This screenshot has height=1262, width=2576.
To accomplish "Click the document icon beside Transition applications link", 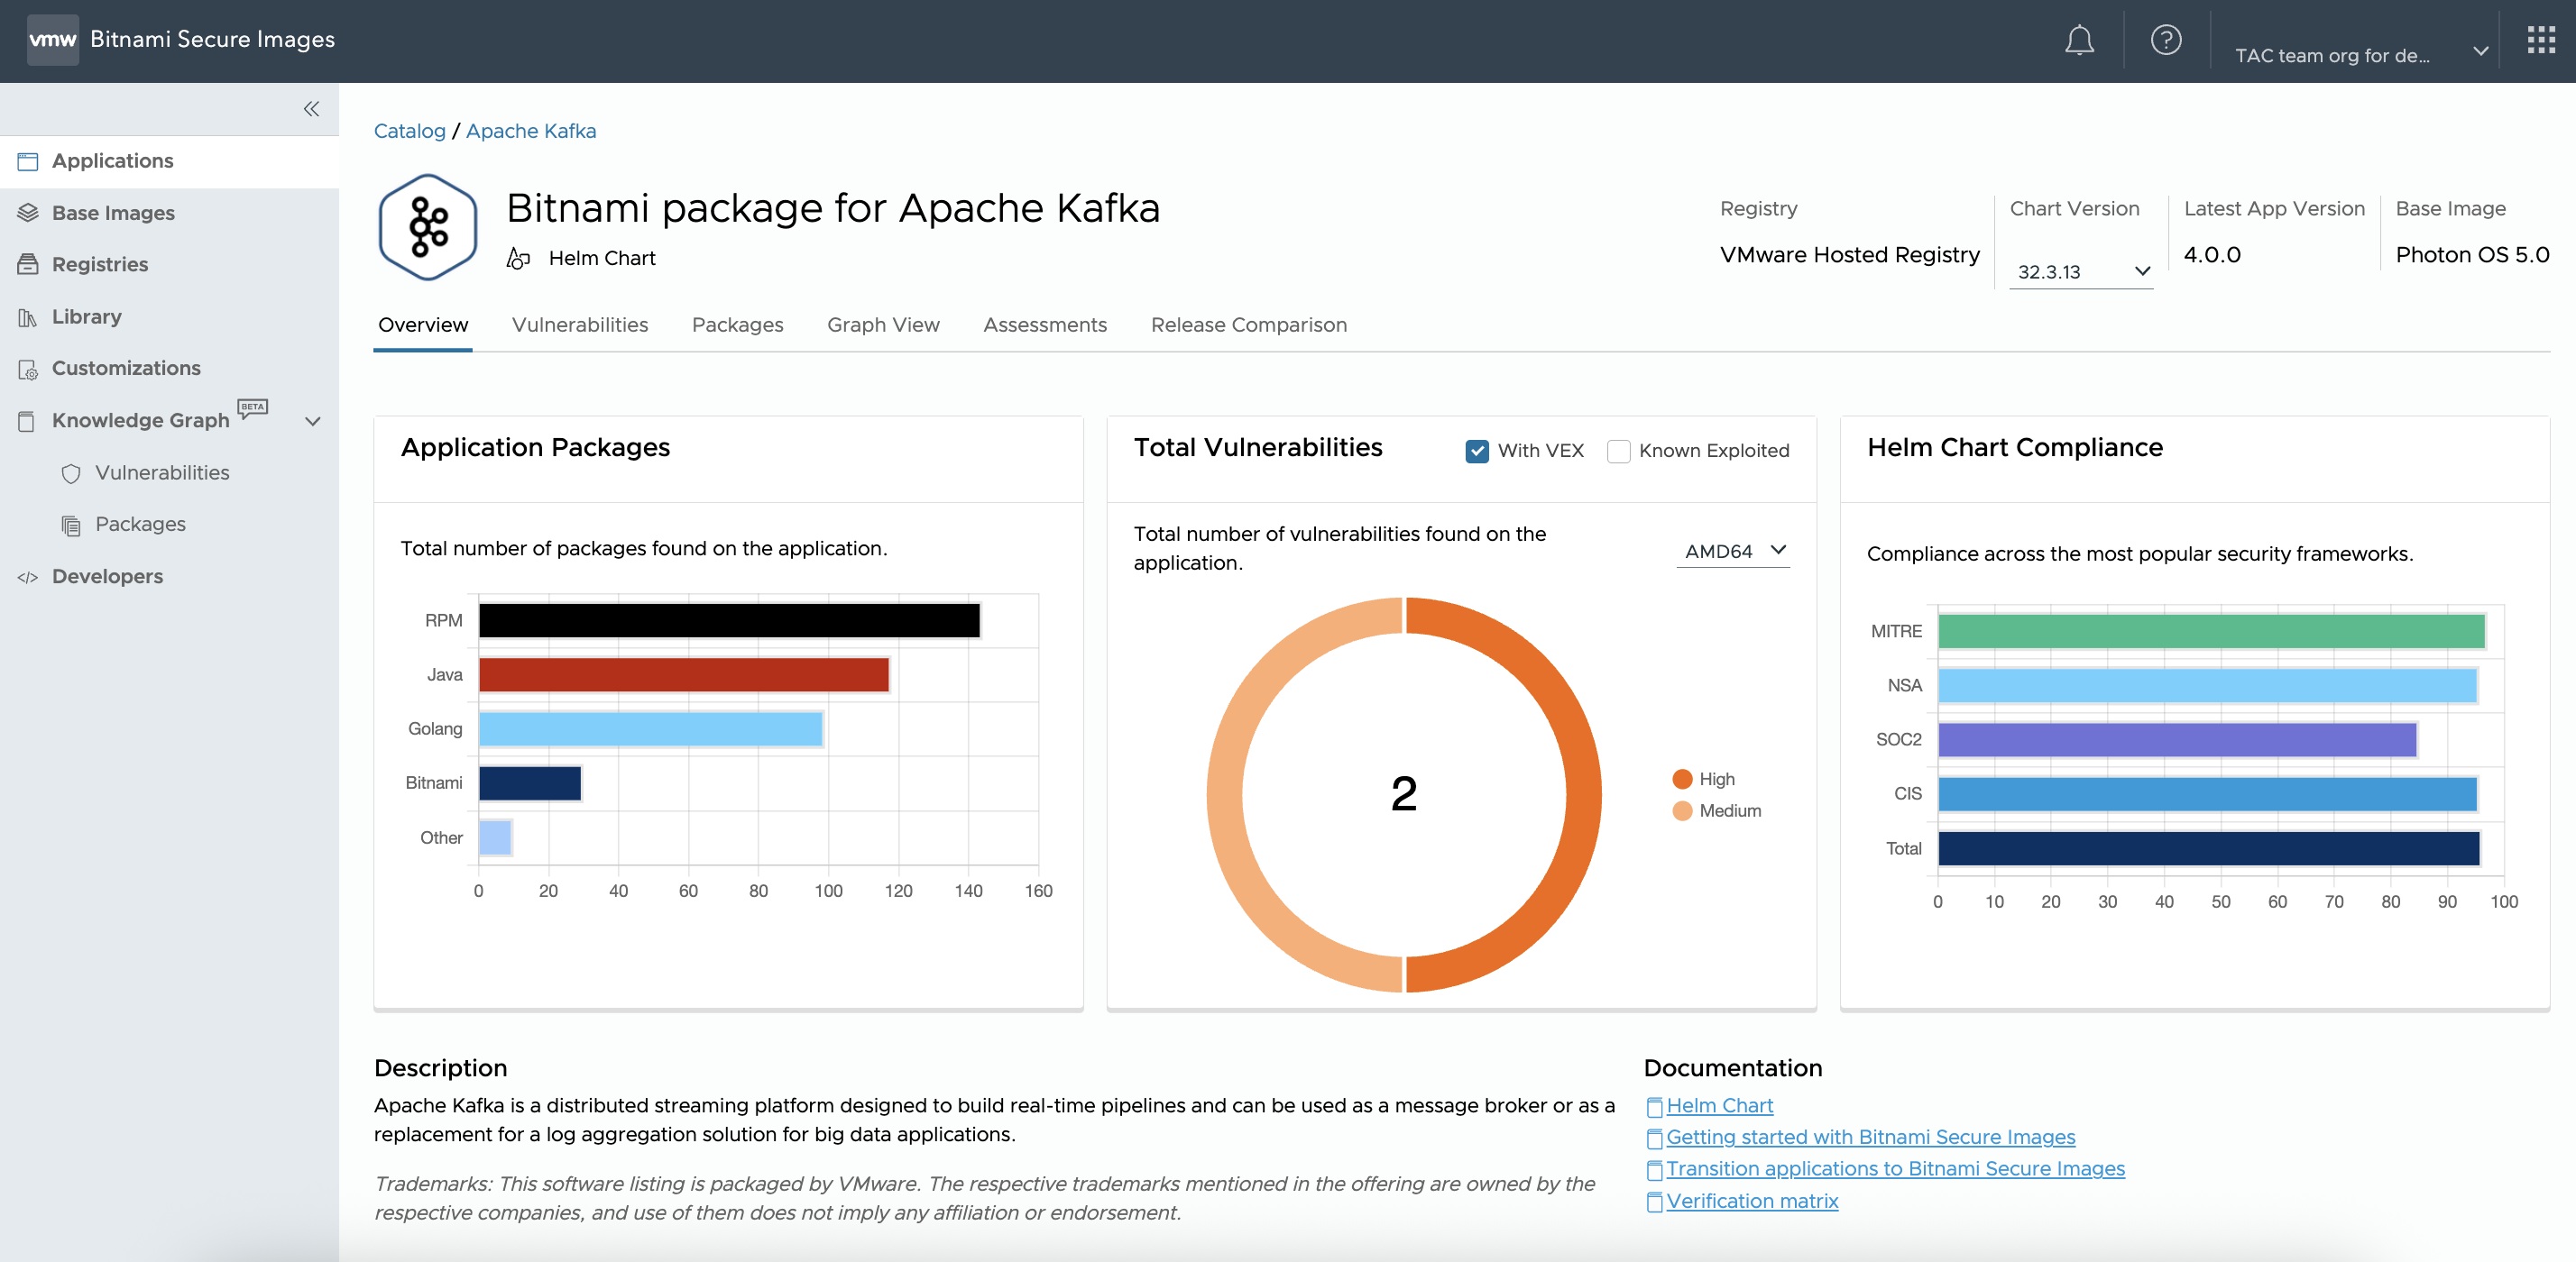I will coord(1654,1170).
